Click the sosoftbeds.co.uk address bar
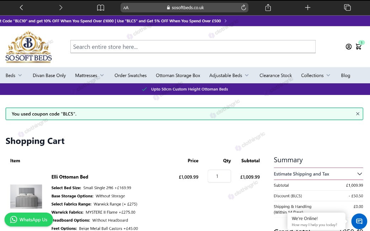This screenshot has width=370, height=231. (184, 7)
